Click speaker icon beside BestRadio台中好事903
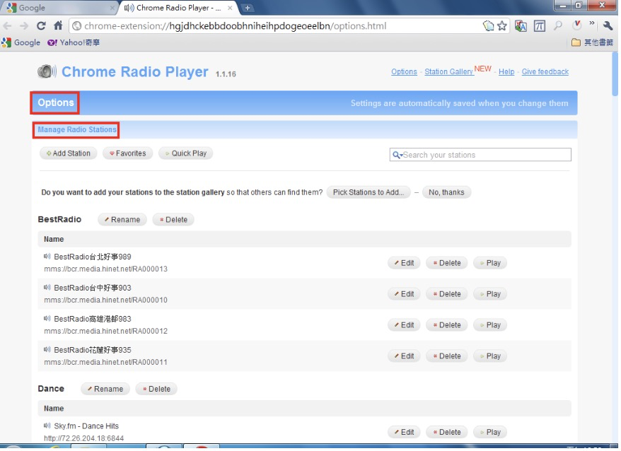The height and width of the screenshot is (451, 621). [x=47, y=287]
